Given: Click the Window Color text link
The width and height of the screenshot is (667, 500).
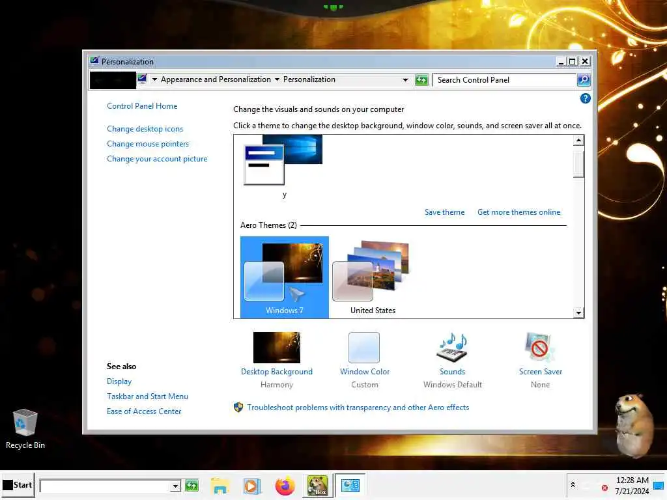Looking at the screenshot, I should pyautogui.click(x=365, y=372).
